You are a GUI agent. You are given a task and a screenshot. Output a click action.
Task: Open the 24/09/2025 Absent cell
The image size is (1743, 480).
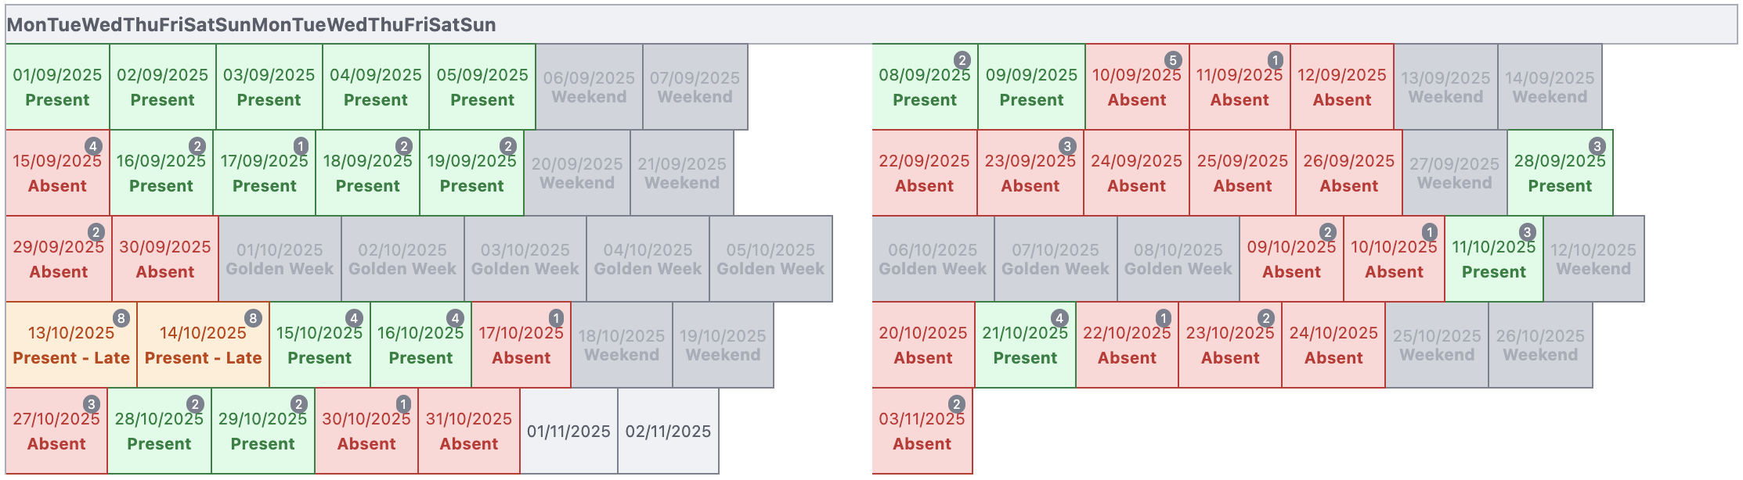[x=1136, y=174]
